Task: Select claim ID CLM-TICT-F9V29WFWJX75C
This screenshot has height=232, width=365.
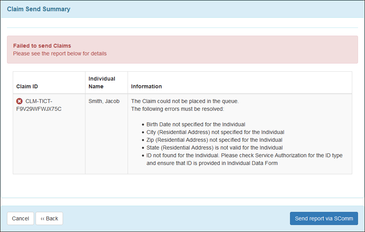Action: click(x=39, y=105)
